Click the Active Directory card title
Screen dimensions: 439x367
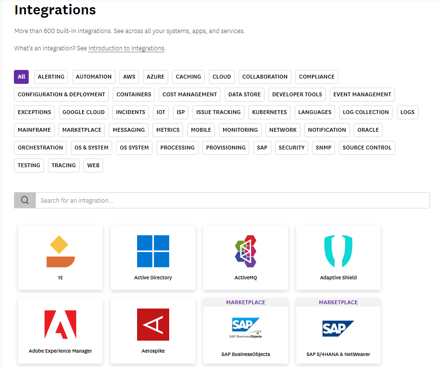tap(153, 277)
